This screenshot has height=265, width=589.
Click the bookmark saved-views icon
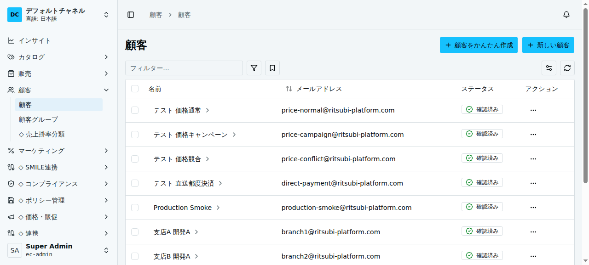(272, 68)
